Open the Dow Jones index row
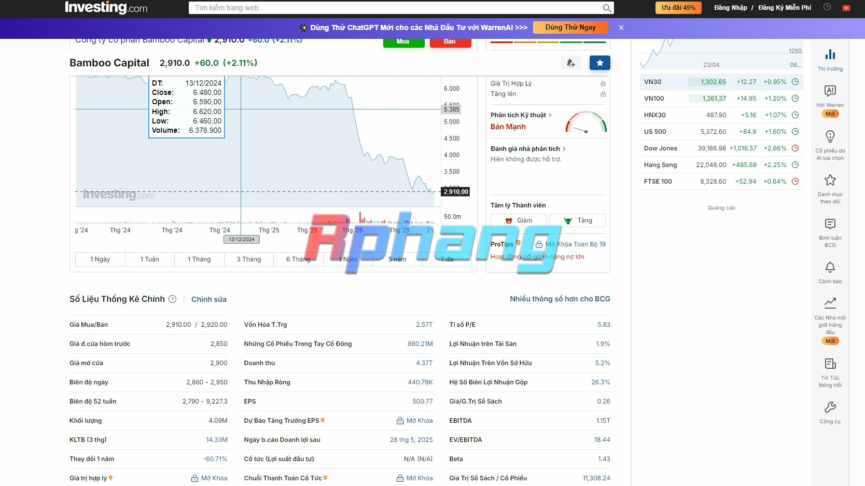The image size is (865, 486). pos(721,148)
